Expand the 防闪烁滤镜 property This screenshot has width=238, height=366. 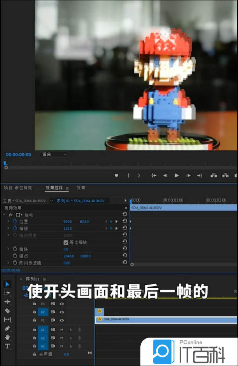8,263
